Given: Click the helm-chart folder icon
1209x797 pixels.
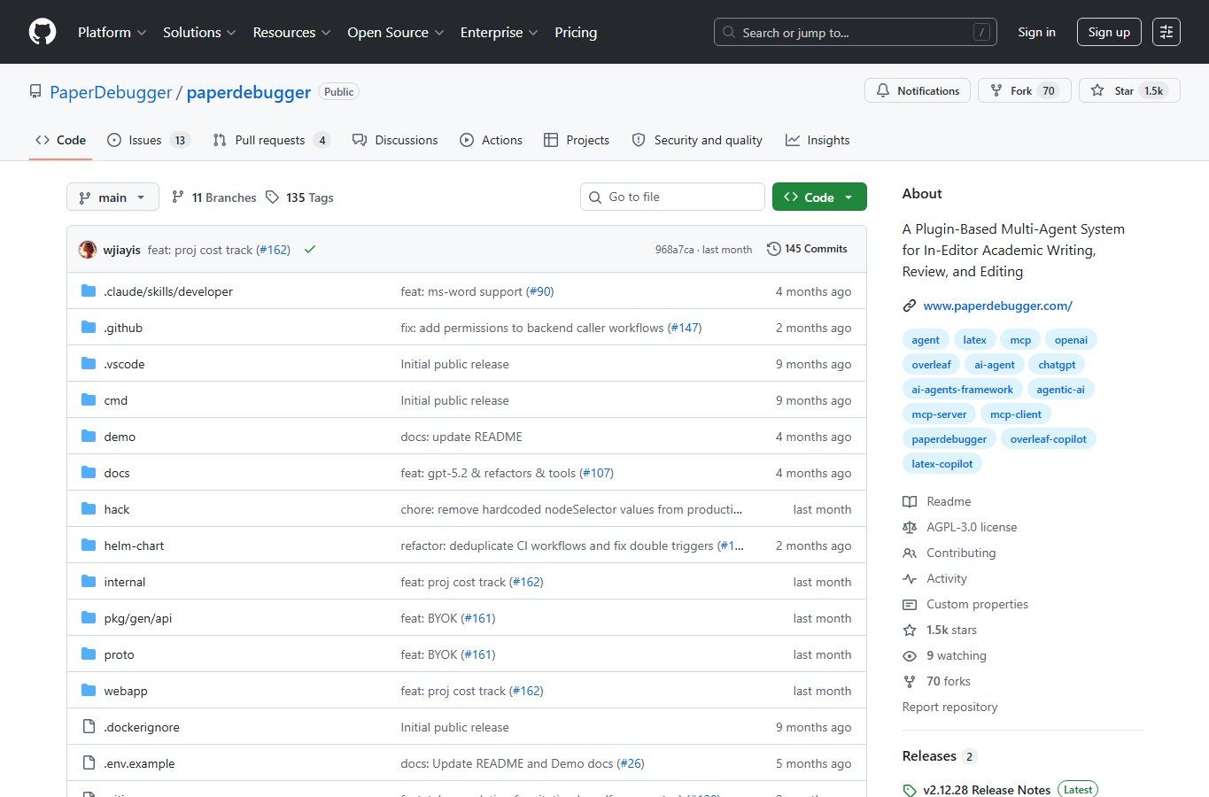Looking at the screenshot, I should (x=89, y=545).
